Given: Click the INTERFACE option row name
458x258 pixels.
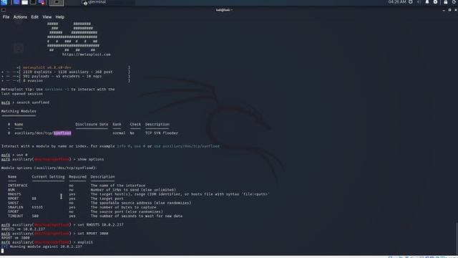Looking at the screenshot, I should point(17,186).
